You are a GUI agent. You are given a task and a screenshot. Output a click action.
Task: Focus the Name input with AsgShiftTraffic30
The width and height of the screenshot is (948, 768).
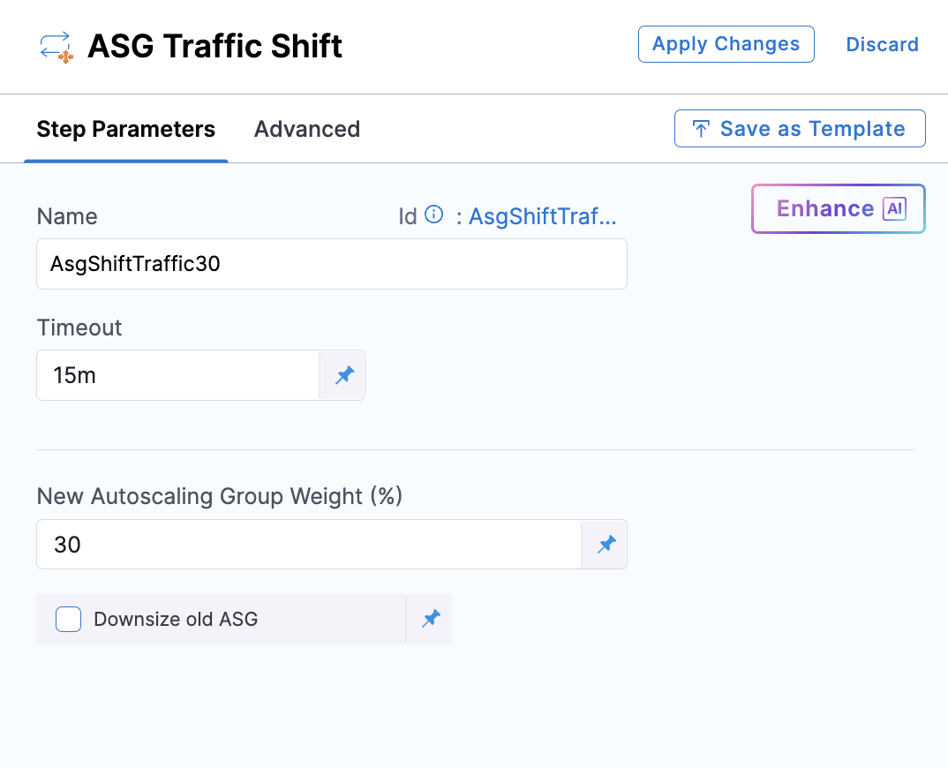coord(331,263)
